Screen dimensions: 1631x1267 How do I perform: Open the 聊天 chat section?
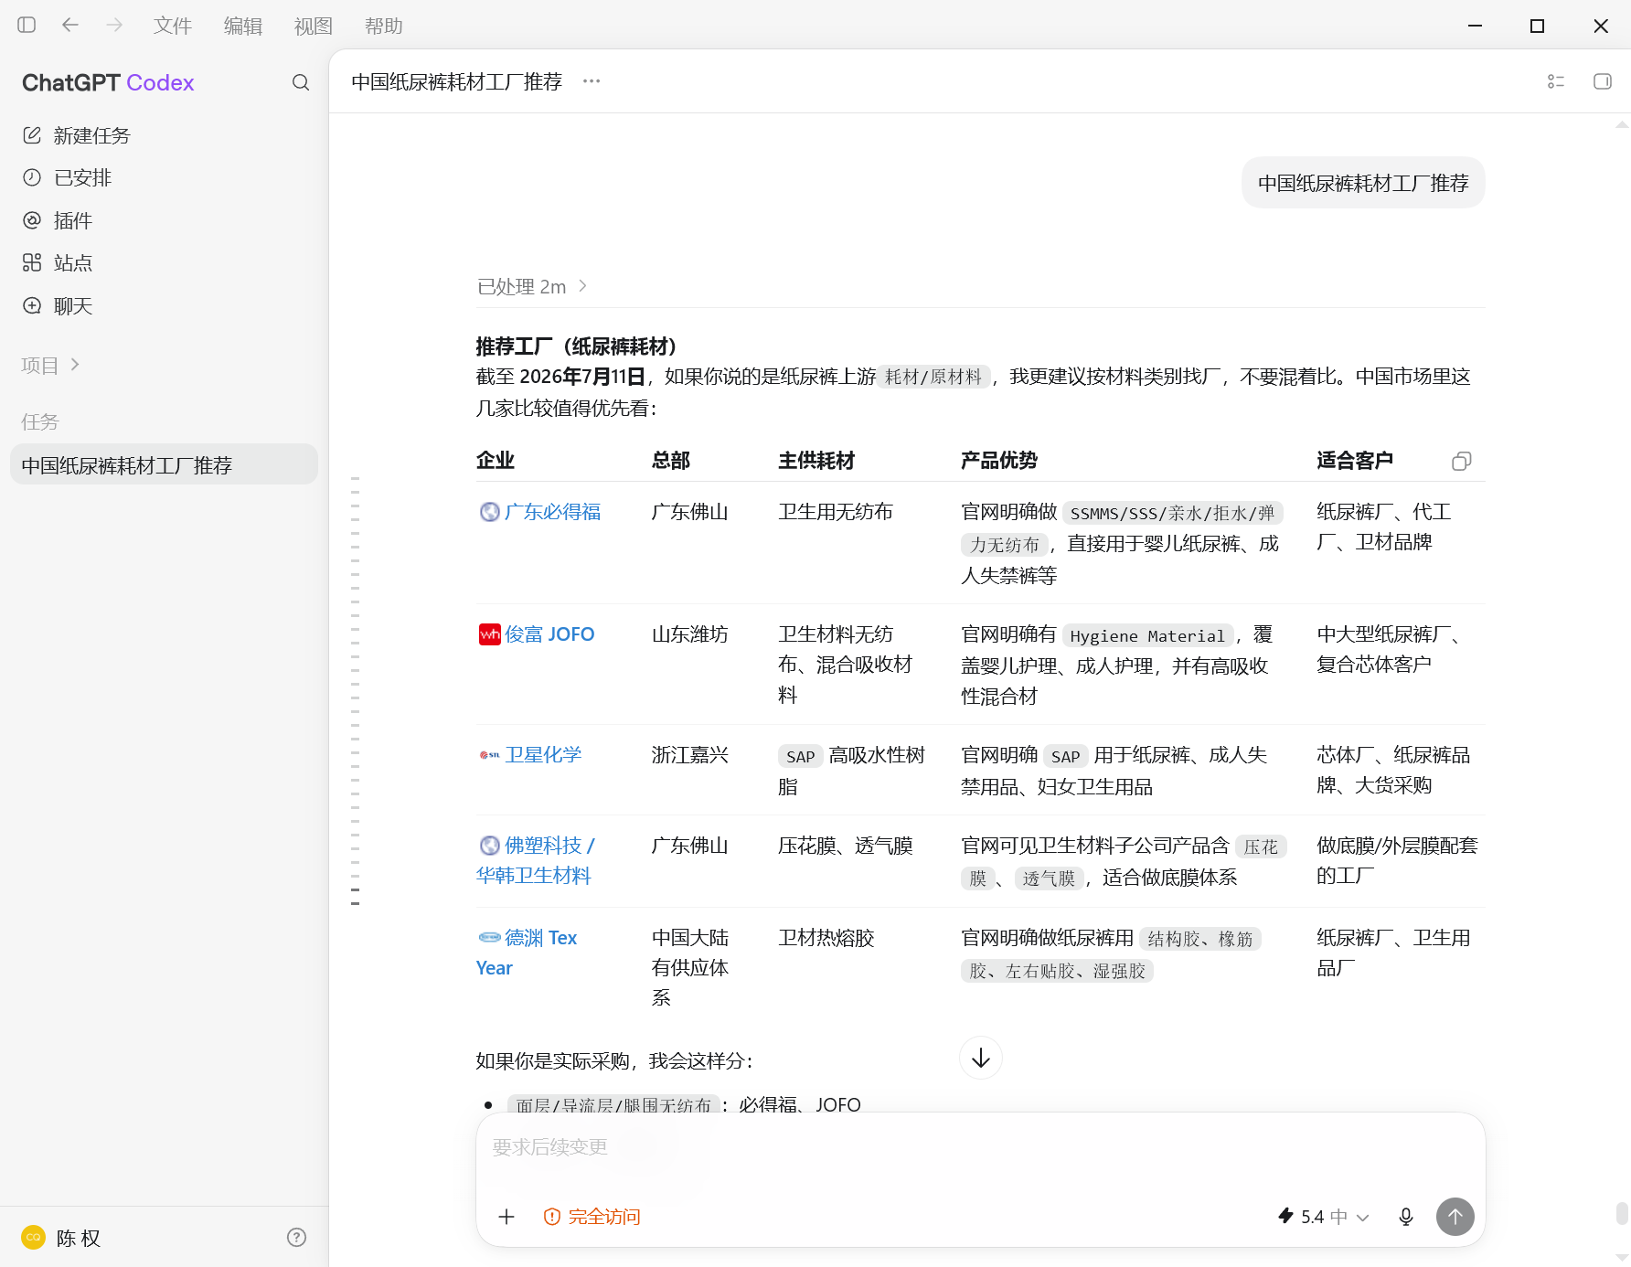coord(165,306)
